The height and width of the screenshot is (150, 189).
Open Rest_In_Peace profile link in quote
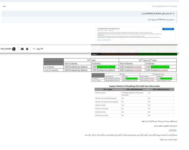point(159,14)
